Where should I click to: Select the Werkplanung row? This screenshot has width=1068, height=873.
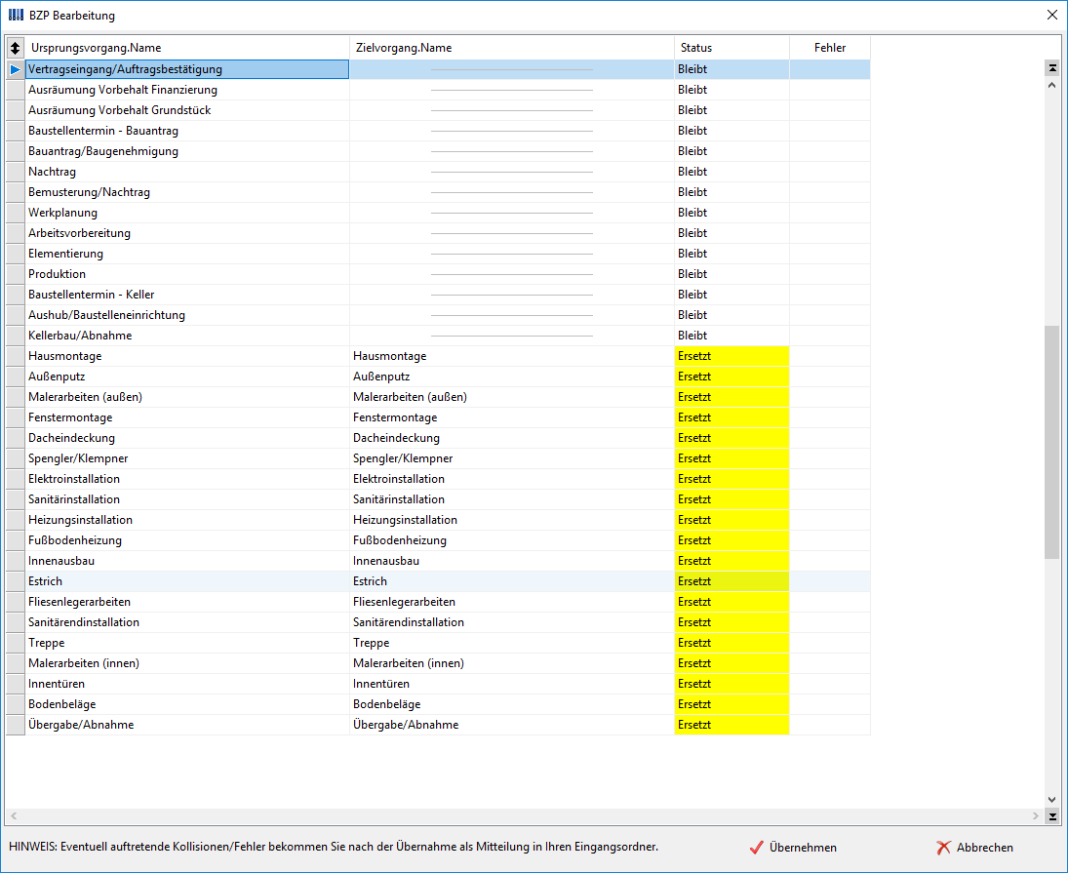pos(438,213)
